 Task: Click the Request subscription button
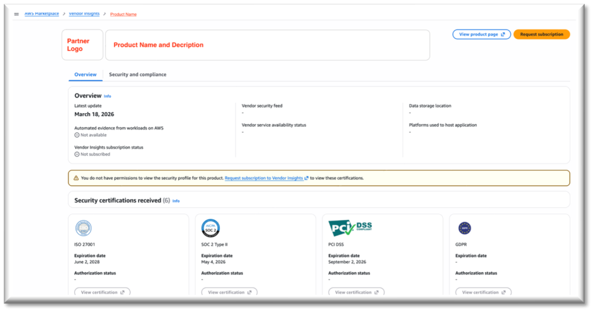click(x=542, y=34)
